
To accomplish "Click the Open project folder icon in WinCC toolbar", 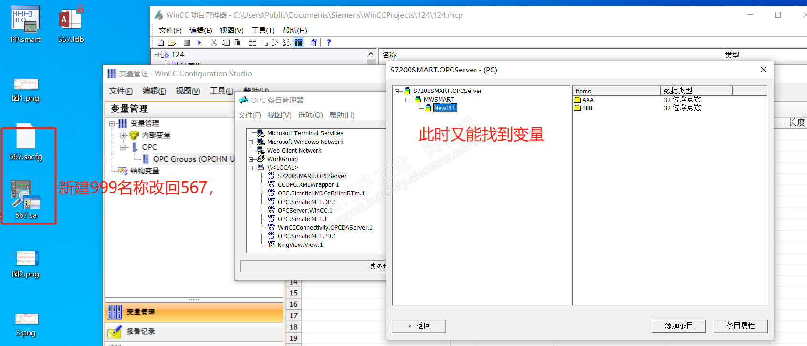I will (x=172, y=42).
